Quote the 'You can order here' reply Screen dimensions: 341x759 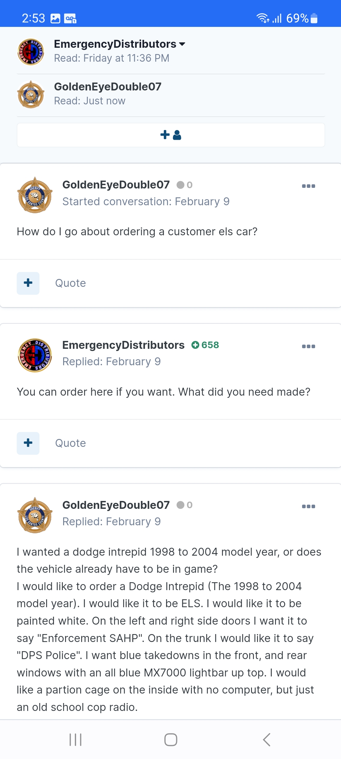pyautogui.click(x=70, y=443)
